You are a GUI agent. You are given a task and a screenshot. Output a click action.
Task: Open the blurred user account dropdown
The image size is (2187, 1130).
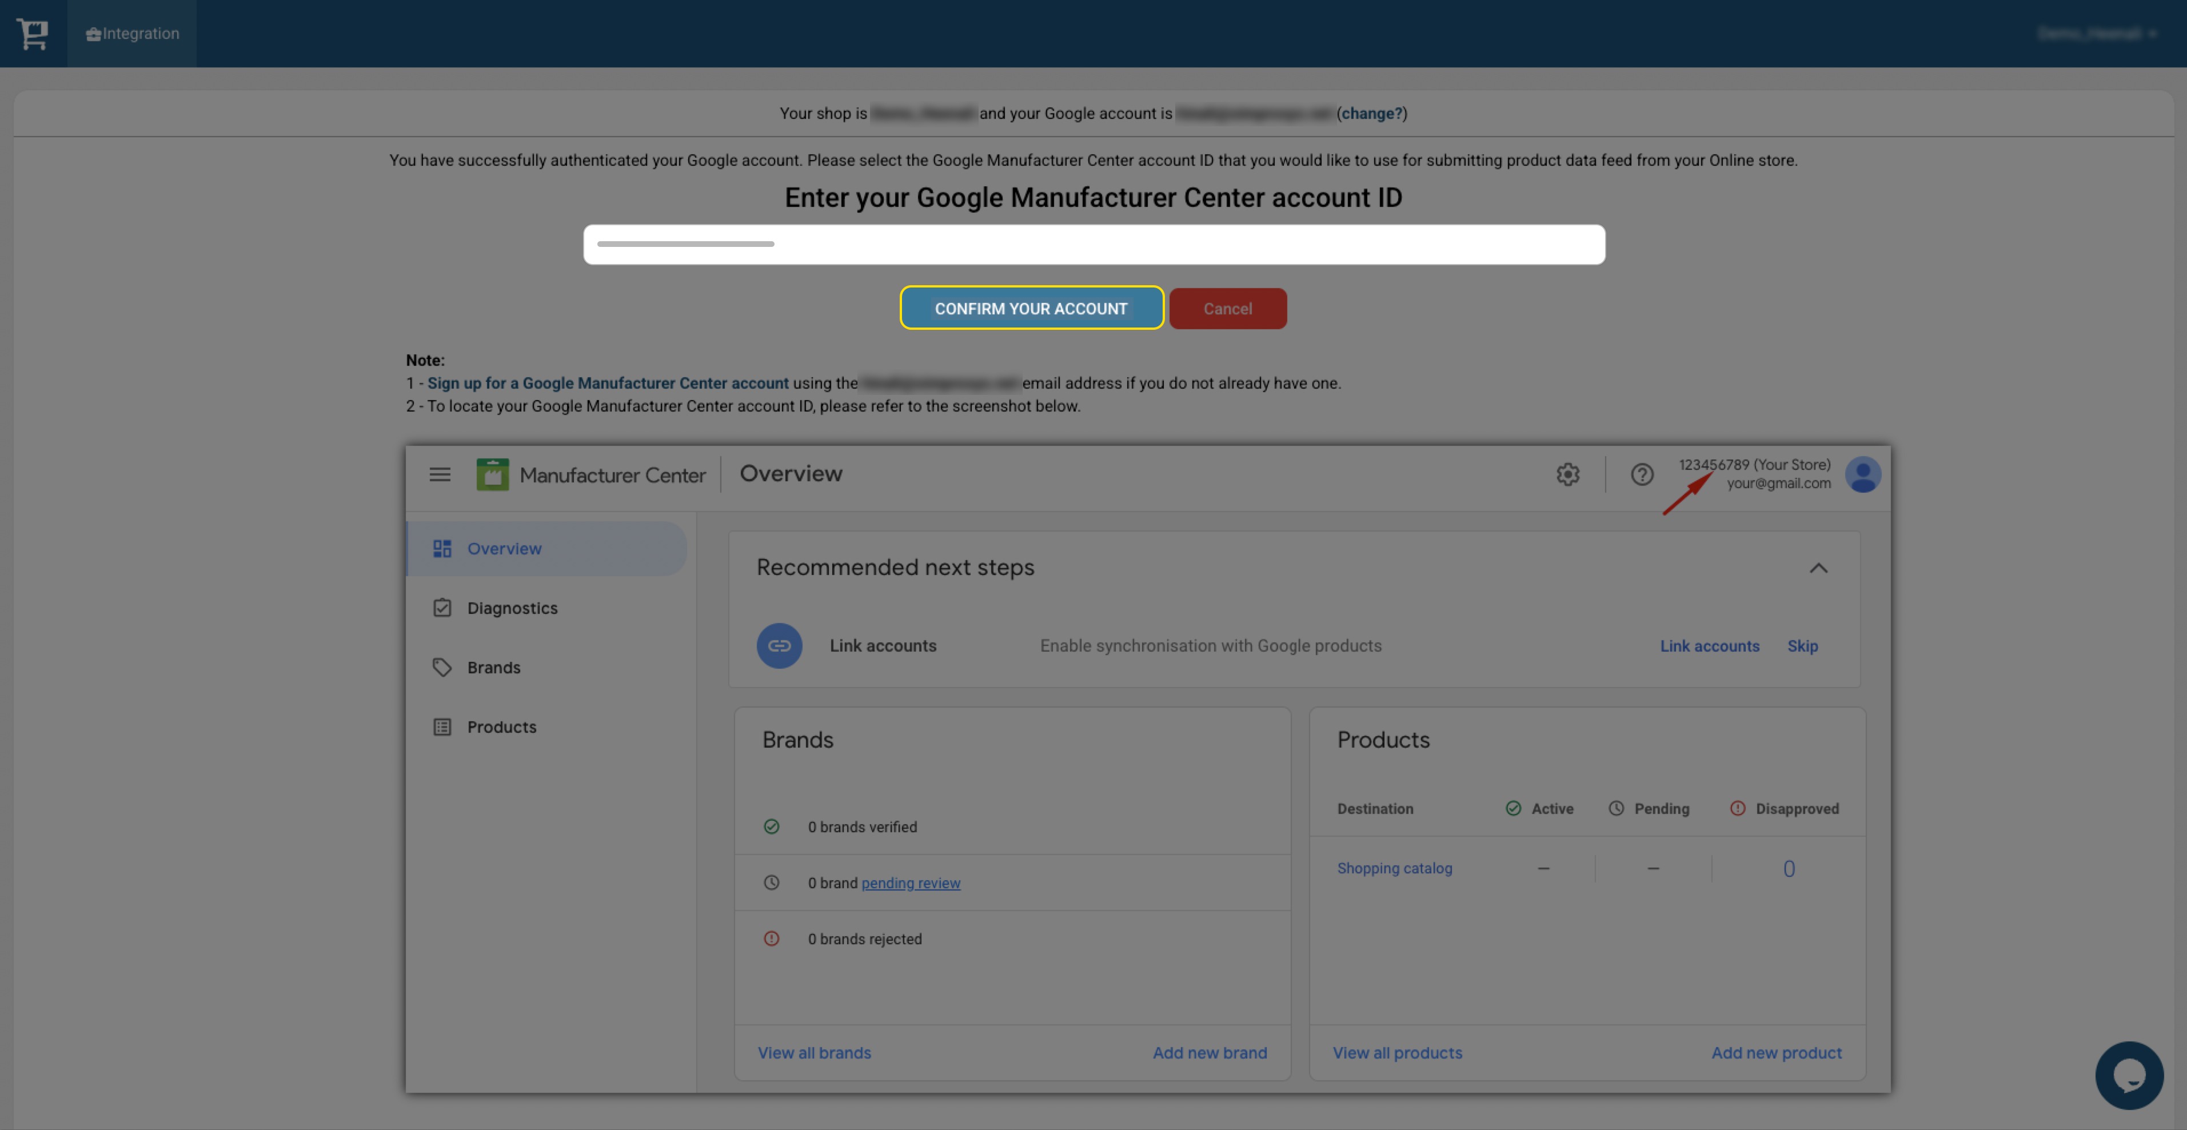click(x=2097, y=34)
